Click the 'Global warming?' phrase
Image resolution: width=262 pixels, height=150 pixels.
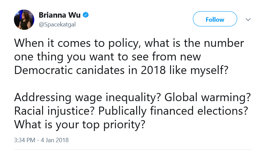pos(207,97)
